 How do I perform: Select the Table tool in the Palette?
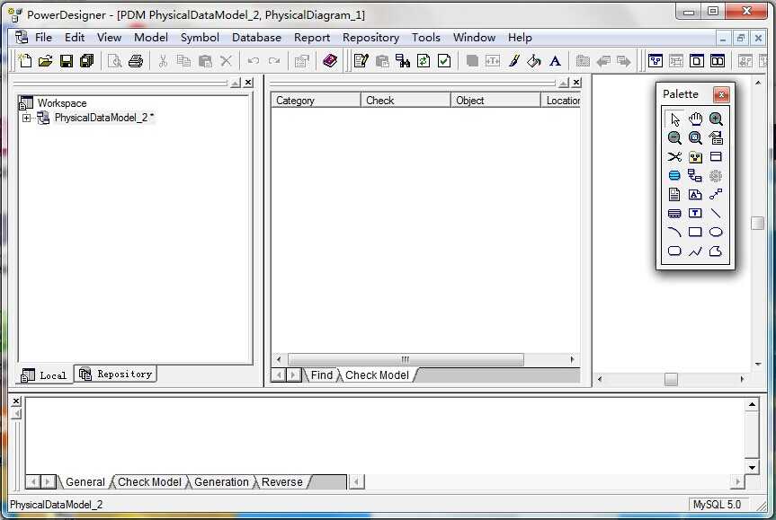pos(716,156)
